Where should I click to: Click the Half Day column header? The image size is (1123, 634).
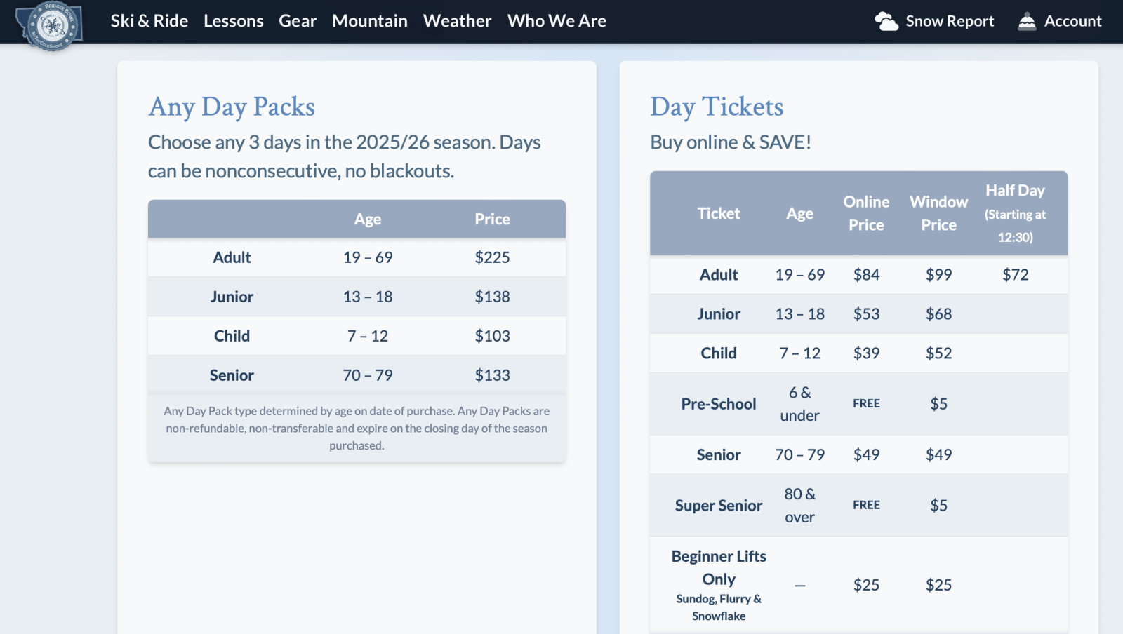pos(1016,213)
